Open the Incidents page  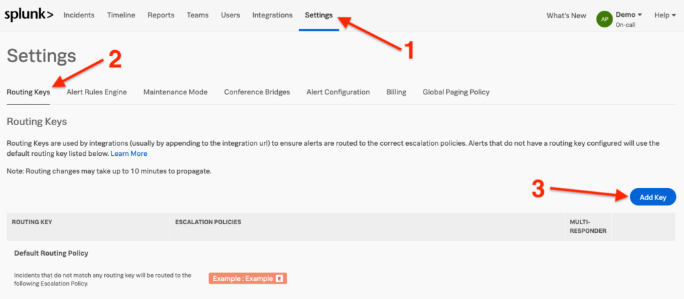(x=79, y=15)
